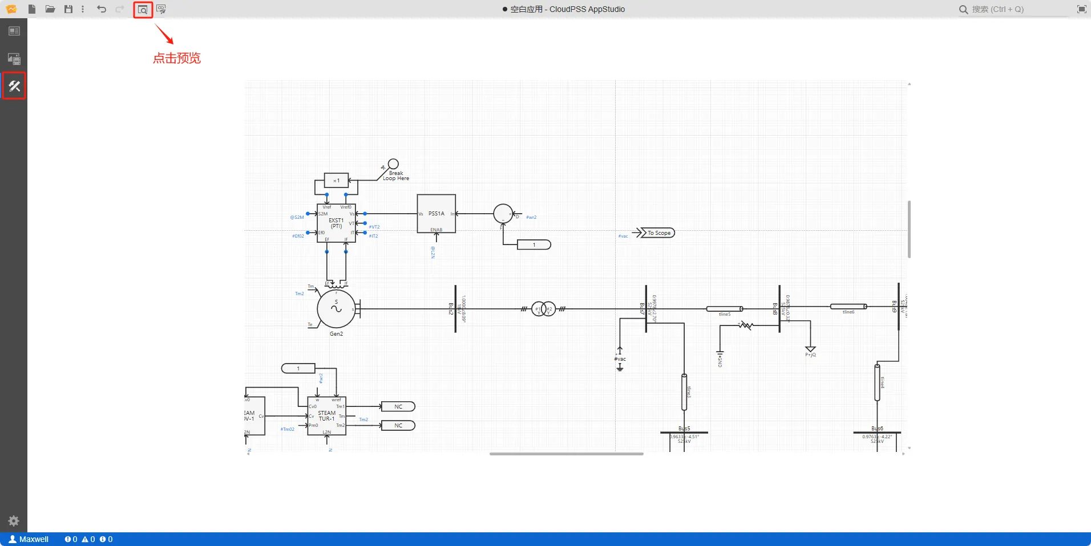Show warnings count in status bar

(x=88, y=539)
